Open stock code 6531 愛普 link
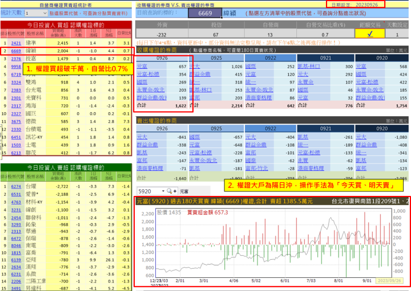 click(x=16, y=194)
